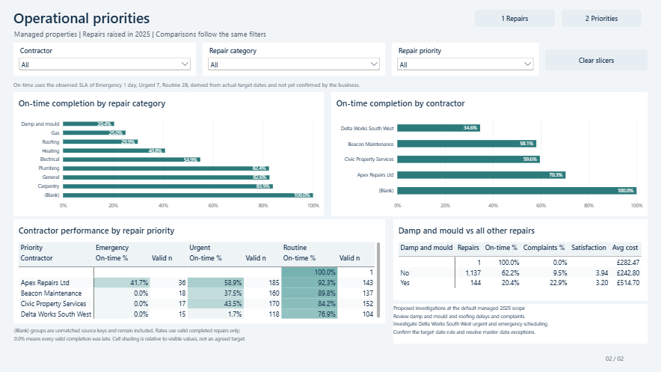Select the No row in damp table
661x372 pixels.
[520, 273]
